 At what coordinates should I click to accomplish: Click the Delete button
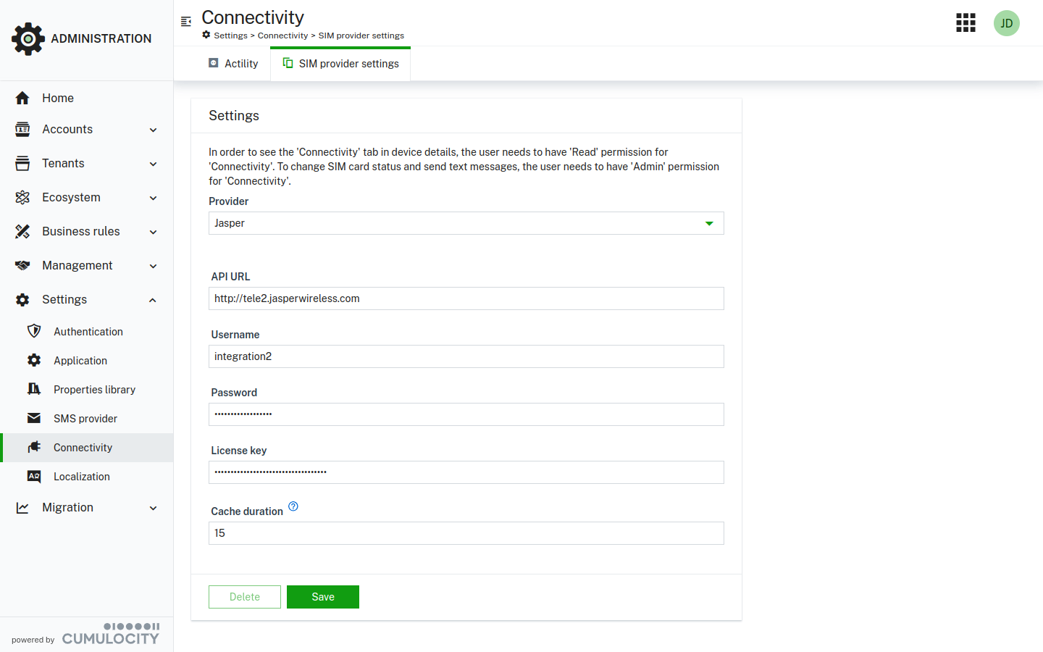[245, 597]
